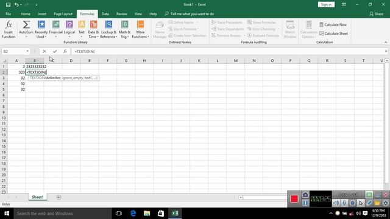
Task: Open the Name Manager
Action: pyautogui.click(x=160, y=29)
